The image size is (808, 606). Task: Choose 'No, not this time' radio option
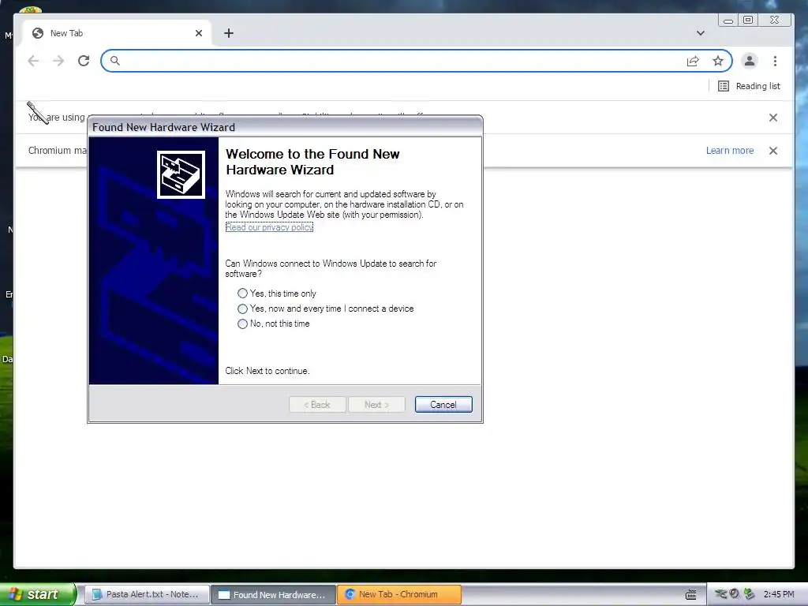coord(242,324)
